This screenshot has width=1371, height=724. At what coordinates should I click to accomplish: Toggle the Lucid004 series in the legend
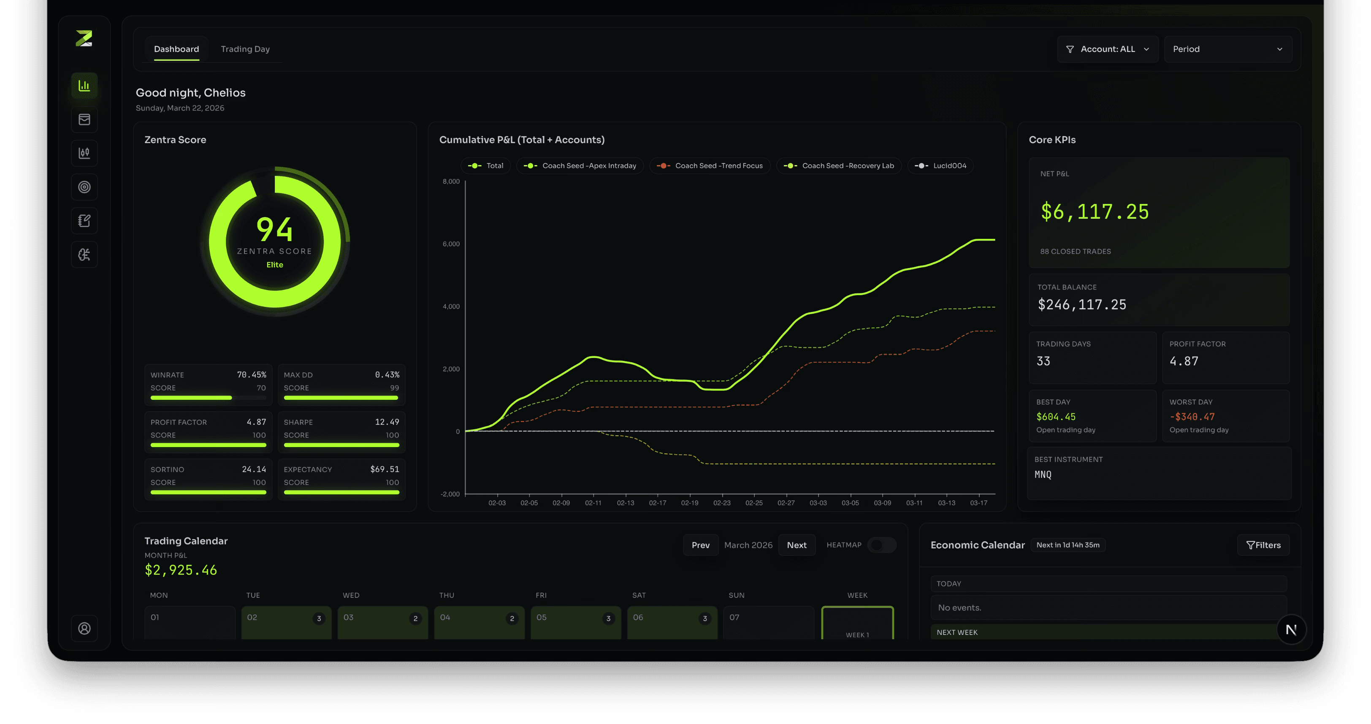click(940, 165)
